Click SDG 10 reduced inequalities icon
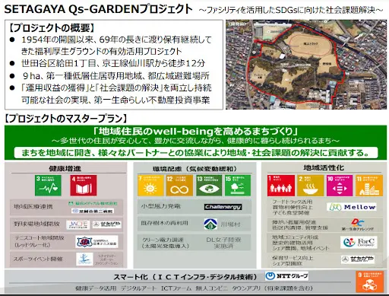This screenshot has width=389, height=296. coord(340,186)
